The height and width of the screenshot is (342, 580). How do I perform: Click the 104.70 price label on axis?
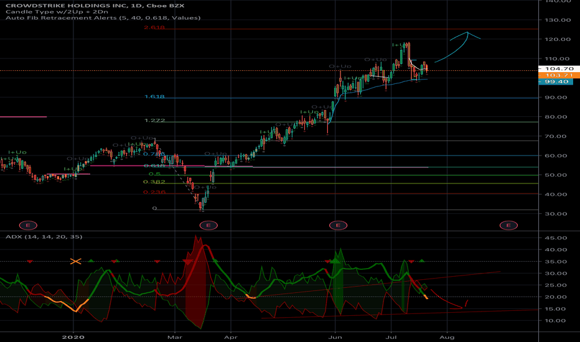tap(559, 69)
